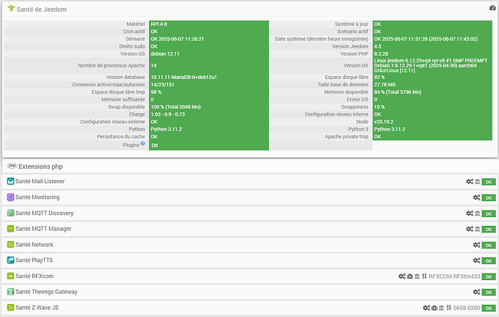
Task: Click the medkit icon in the RFXcom row
Action: [x=410, y=276]
